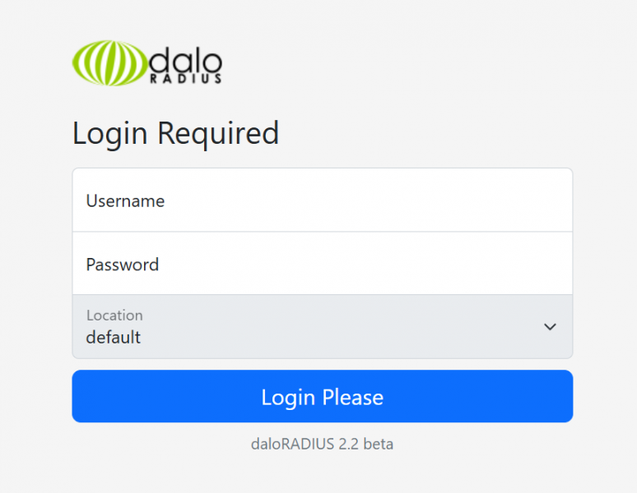The width and height of the screenshot is (637, 493).
Task: Focus the Password input field
Action: (x=323, y=263)
